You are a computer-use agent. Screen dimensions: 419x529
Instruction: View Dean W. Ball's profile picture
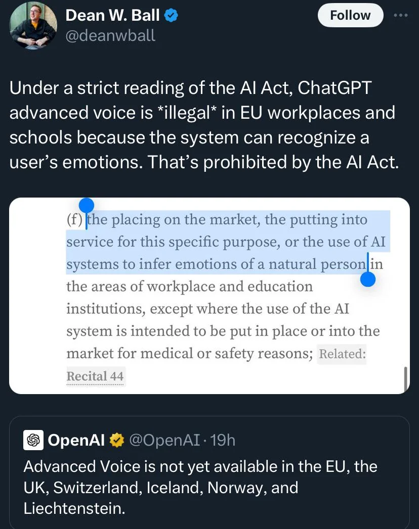coord(33,25)
